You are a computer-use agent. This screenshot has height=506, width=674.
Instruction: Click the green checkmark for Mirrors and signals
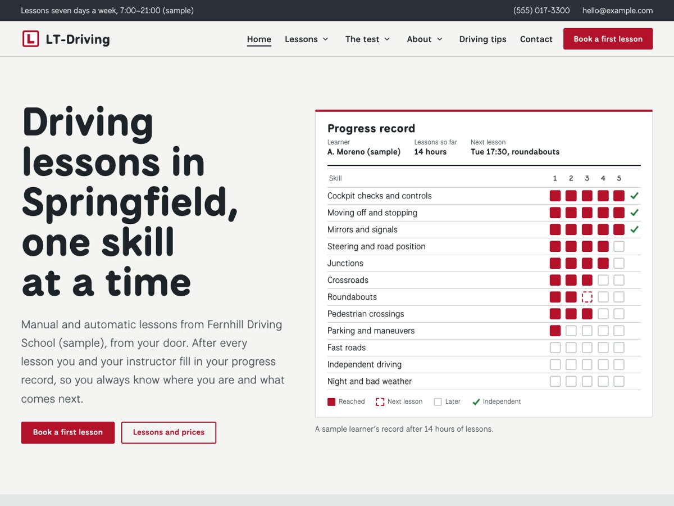(x=635, y=229)
